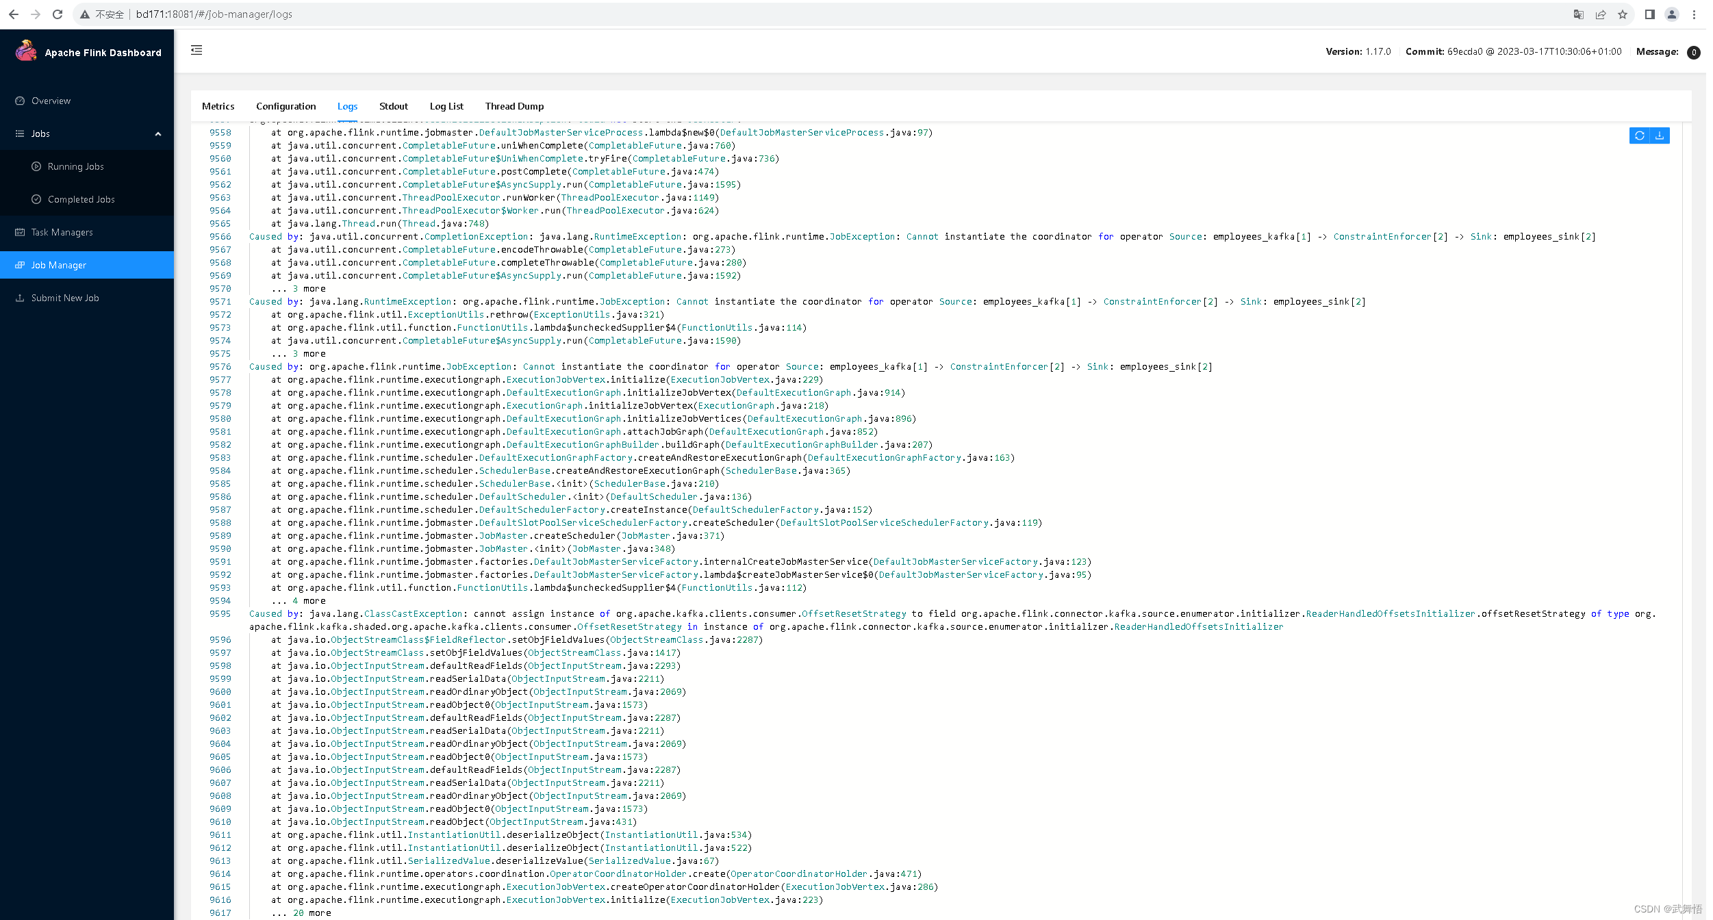
Task: Click the Job Manager sidebar icon
Action: [x=20, y=265]
